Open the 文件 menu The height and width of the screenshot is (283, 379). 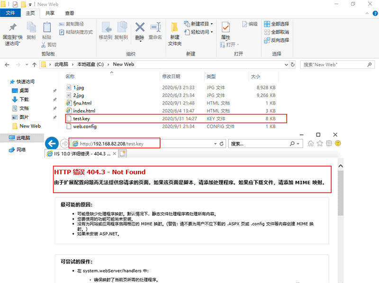tap(10, 13)
